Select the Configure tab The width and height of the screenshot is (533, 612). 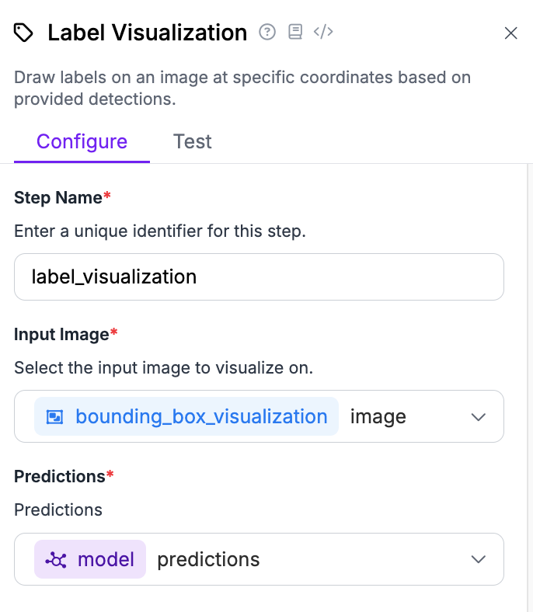coord(82,142)
